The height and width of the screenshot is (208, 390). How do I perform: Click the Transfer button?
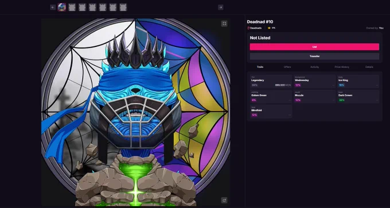click(314, 56)
